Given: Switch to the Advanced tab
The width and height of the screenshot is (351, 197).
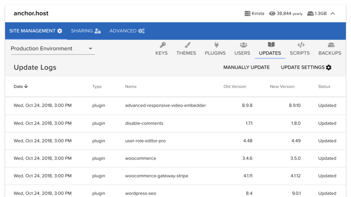Looking at the screenshot, I should (127, 31).
